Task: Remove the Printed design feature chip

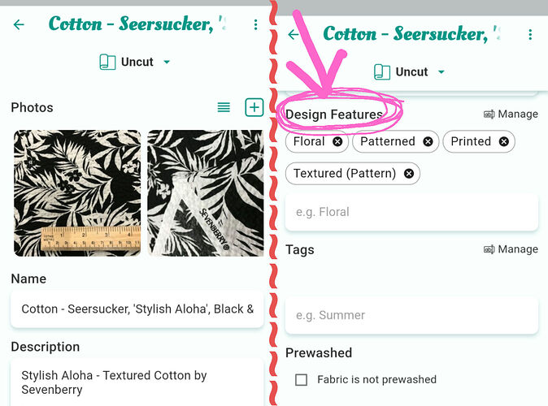Action: (504, 141)
